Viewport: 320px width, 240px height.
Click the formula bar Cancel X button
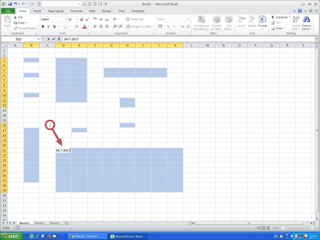tap(49, 39)
